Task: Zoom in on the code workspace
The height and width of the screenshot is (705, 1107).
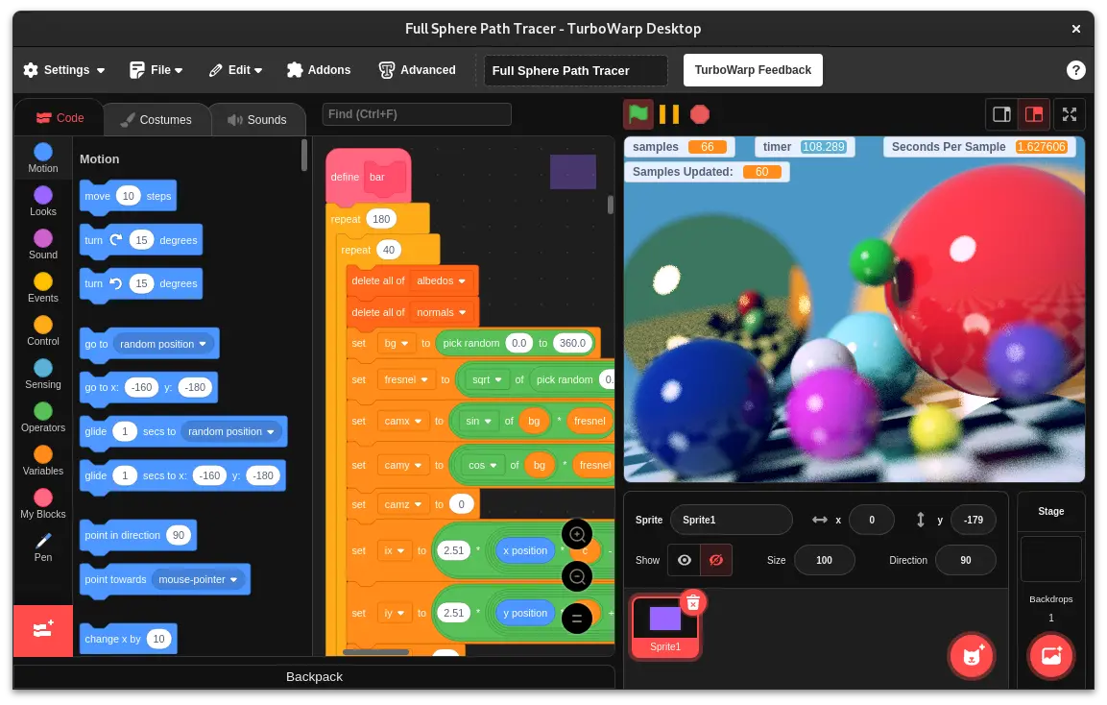Action: tap(577, 535)
